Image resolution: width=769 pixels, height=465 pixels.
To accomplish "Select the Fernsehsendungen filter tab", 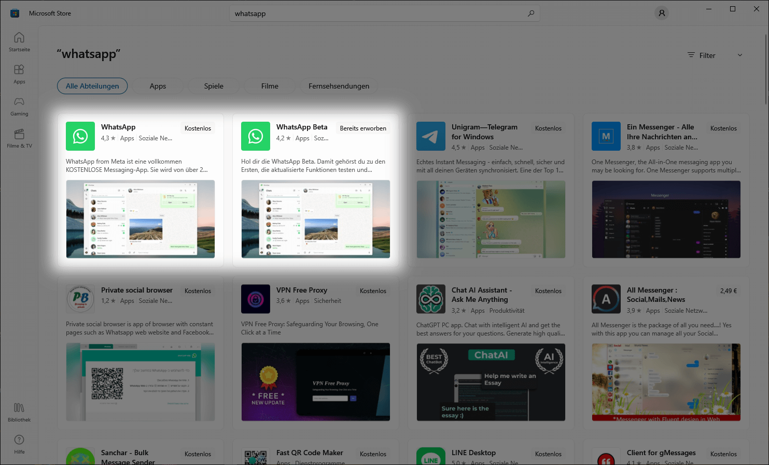I will click(339, 86).
